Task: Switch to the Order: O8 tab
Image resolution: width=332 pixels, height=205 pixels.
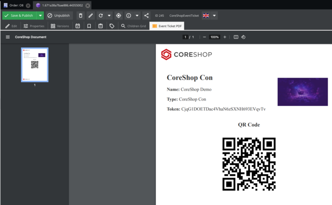Action: (x=14, y=5)
